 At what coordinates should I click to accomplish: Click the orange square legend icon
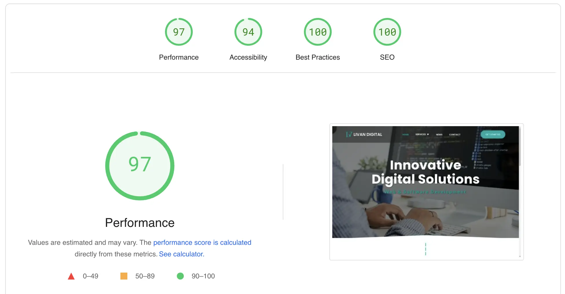click(x=124, y=276)
